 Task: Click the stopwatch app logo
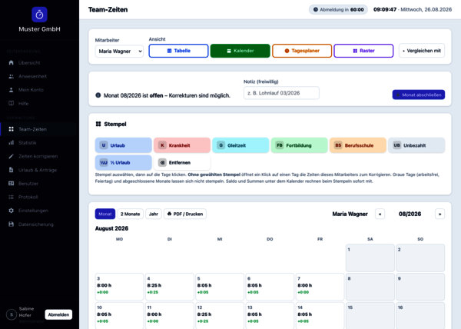click(x=39, y=15)
